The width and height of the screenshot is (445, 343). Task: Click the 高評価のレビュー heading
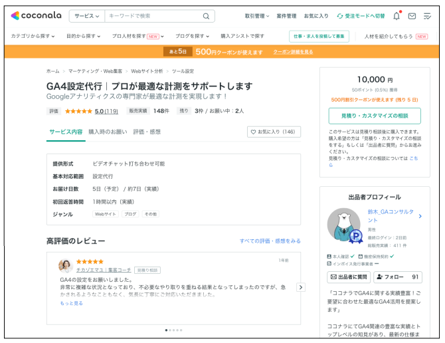pyautogui.click(x=76, y=241)
